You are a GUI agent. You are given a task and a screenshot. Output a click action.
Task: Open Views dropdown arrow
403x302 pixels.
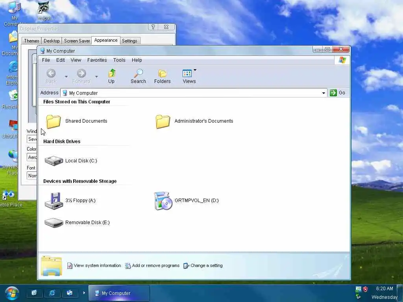point(195,70)
